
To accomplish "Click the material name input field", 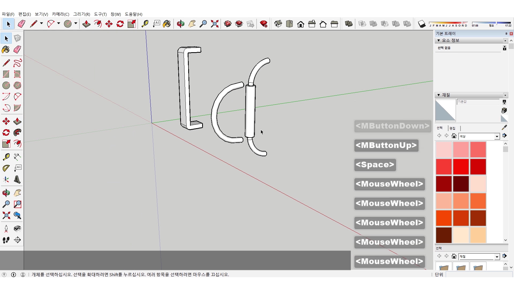I will 478,102.
